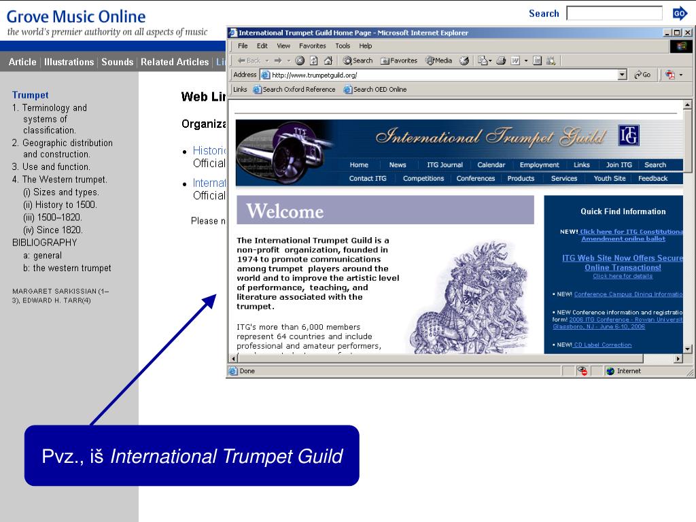
Task: Switch to the Related Articles tab
Action: pyautogui.click(x=175, y=62)
